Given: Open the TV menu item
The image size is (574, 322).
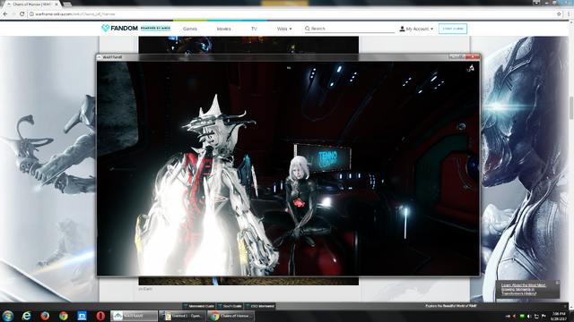Looking at the screenshot, I should [x=254, y=29].
